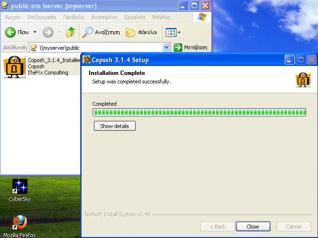The height and width of the screenshot is (238, 318).
Task: Click the "Completed" status label
Action: 104,104
